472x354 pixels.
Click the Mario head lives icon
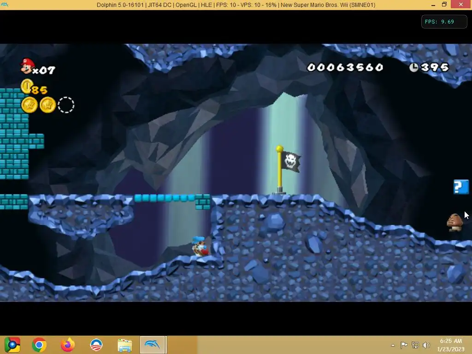coord(27,66)
